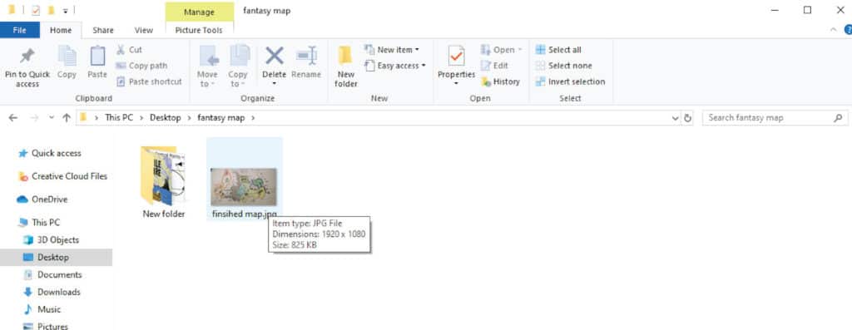Open 3D Objects in sidebar
The image size is (852, 330).
[51, 240]
